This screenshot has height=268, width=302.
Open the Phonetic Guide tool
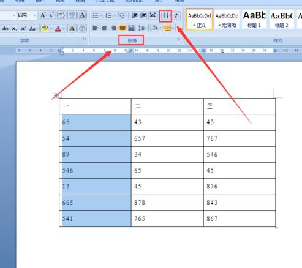(x=72, y=15)
